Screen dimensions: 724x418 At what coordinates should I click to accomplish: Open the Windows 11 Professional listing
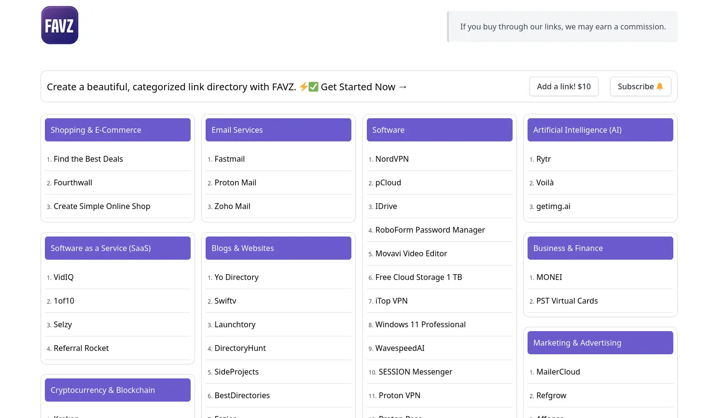click(420, 324)
